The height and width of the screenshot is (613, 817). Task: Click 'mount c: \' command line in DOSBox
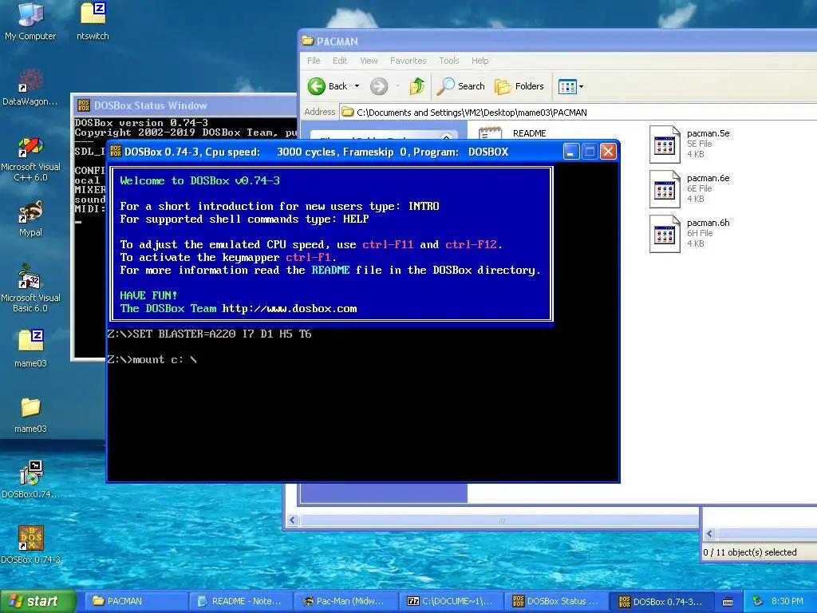point(152,360)
